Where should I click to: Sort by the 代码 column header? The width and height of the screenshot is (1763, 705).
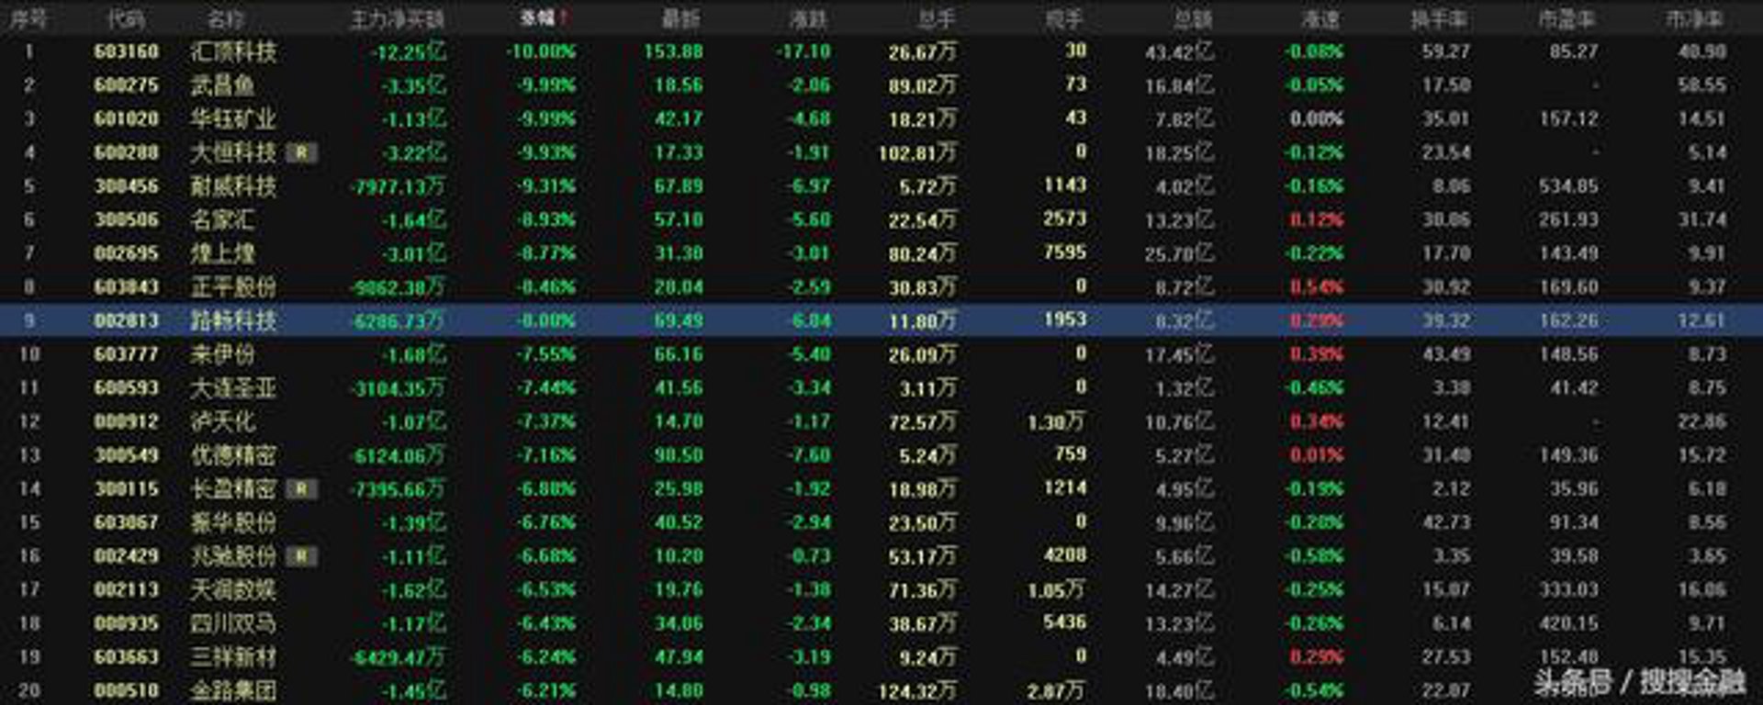(125, 17)
